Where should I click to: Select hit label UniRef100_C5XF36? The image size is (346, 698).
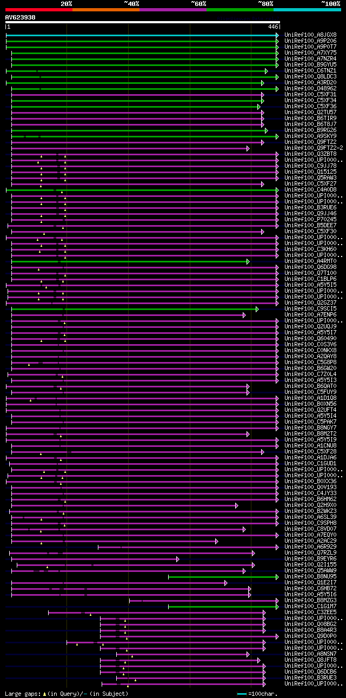[x=310, y=106]
